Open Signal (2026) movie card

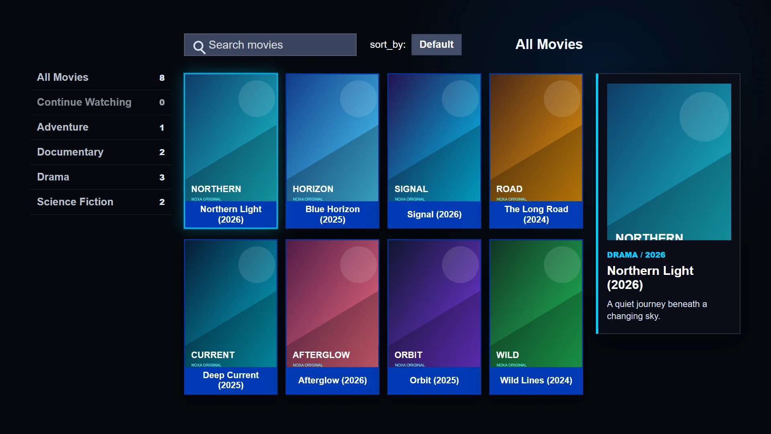coord(434,151)
